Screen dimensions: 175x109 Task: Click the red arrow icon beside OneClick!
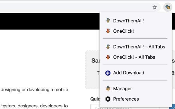point(108,31)
